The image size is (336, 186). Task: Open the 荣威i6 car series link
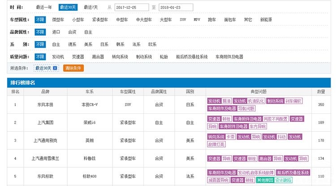(89, 123)
